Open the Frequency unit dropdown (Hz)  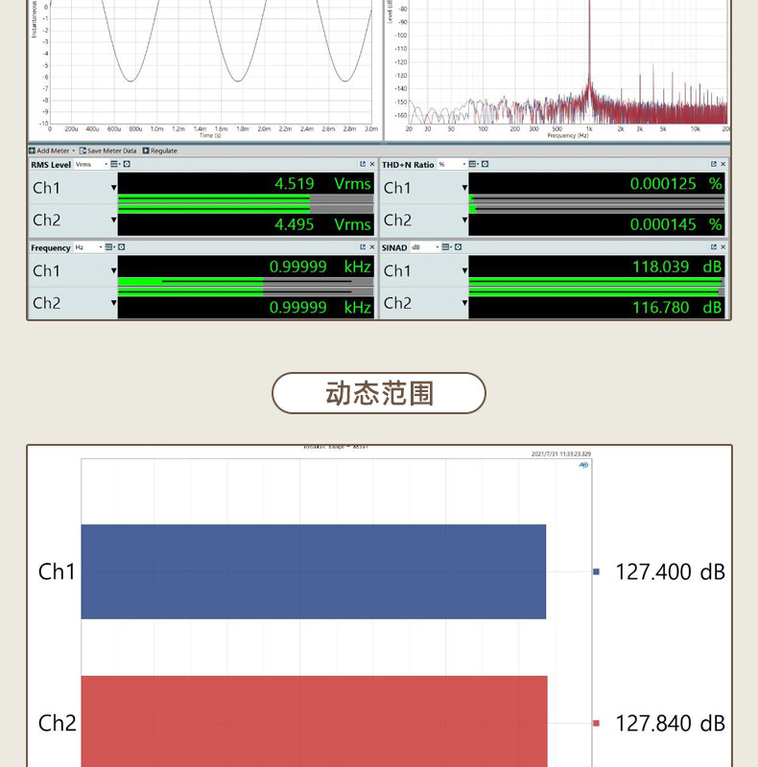coord(88,247)
